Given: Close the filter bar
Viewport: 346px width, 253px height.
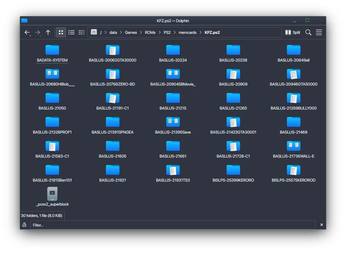Looking at the screenshot, I should click(x=321, y=225).
